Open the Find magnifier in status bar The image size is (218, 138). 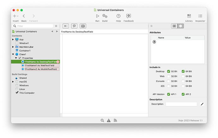click(102, 120)
